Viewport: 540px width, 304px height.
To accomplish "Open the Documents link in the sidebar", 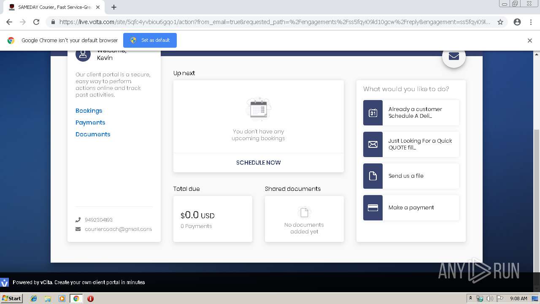I will tap(93, 134).
